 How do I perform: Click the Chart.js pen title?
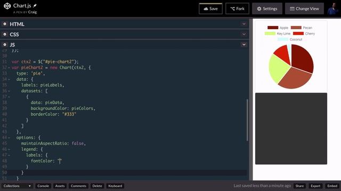[x=22, y=6]
